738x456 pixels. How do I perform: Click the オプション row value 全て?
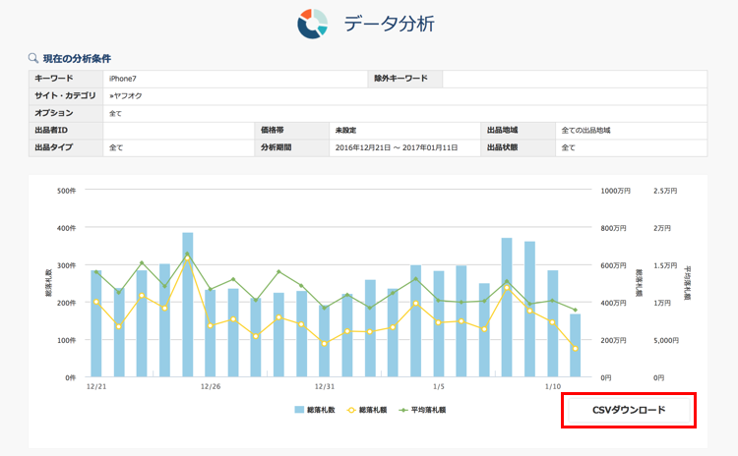point(116,113)
